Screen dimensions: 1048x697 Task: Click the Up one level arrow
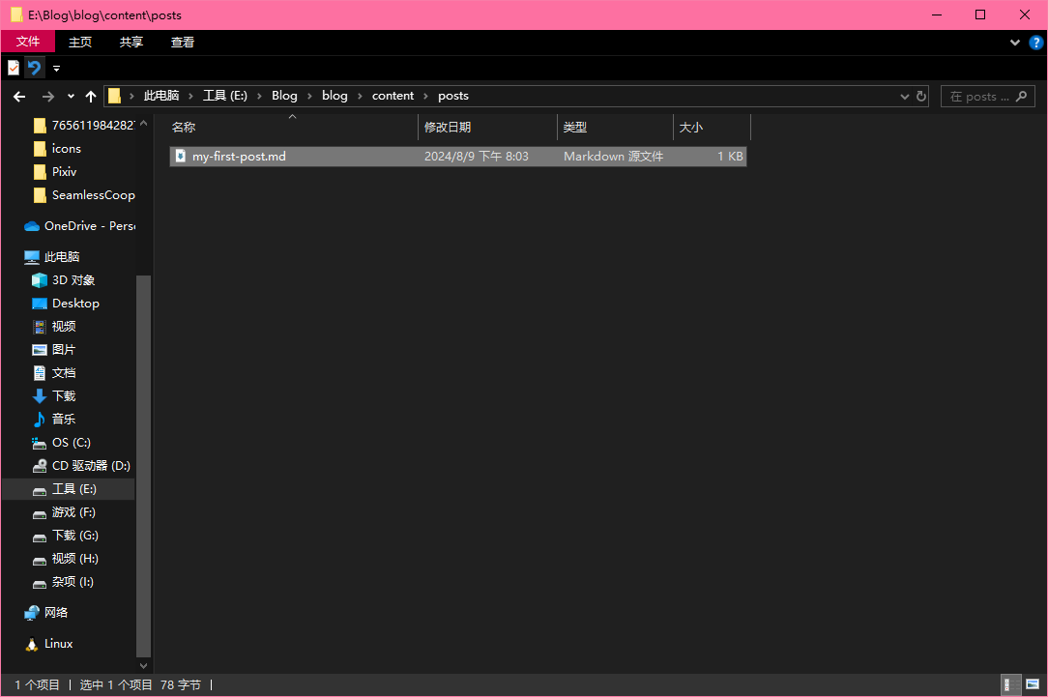91,97
